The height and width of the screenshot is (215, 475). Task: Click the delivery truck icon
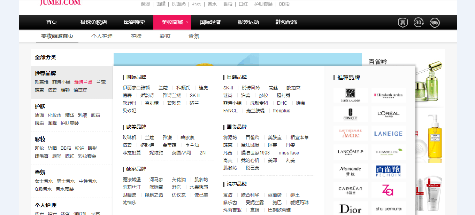(435, 23)
